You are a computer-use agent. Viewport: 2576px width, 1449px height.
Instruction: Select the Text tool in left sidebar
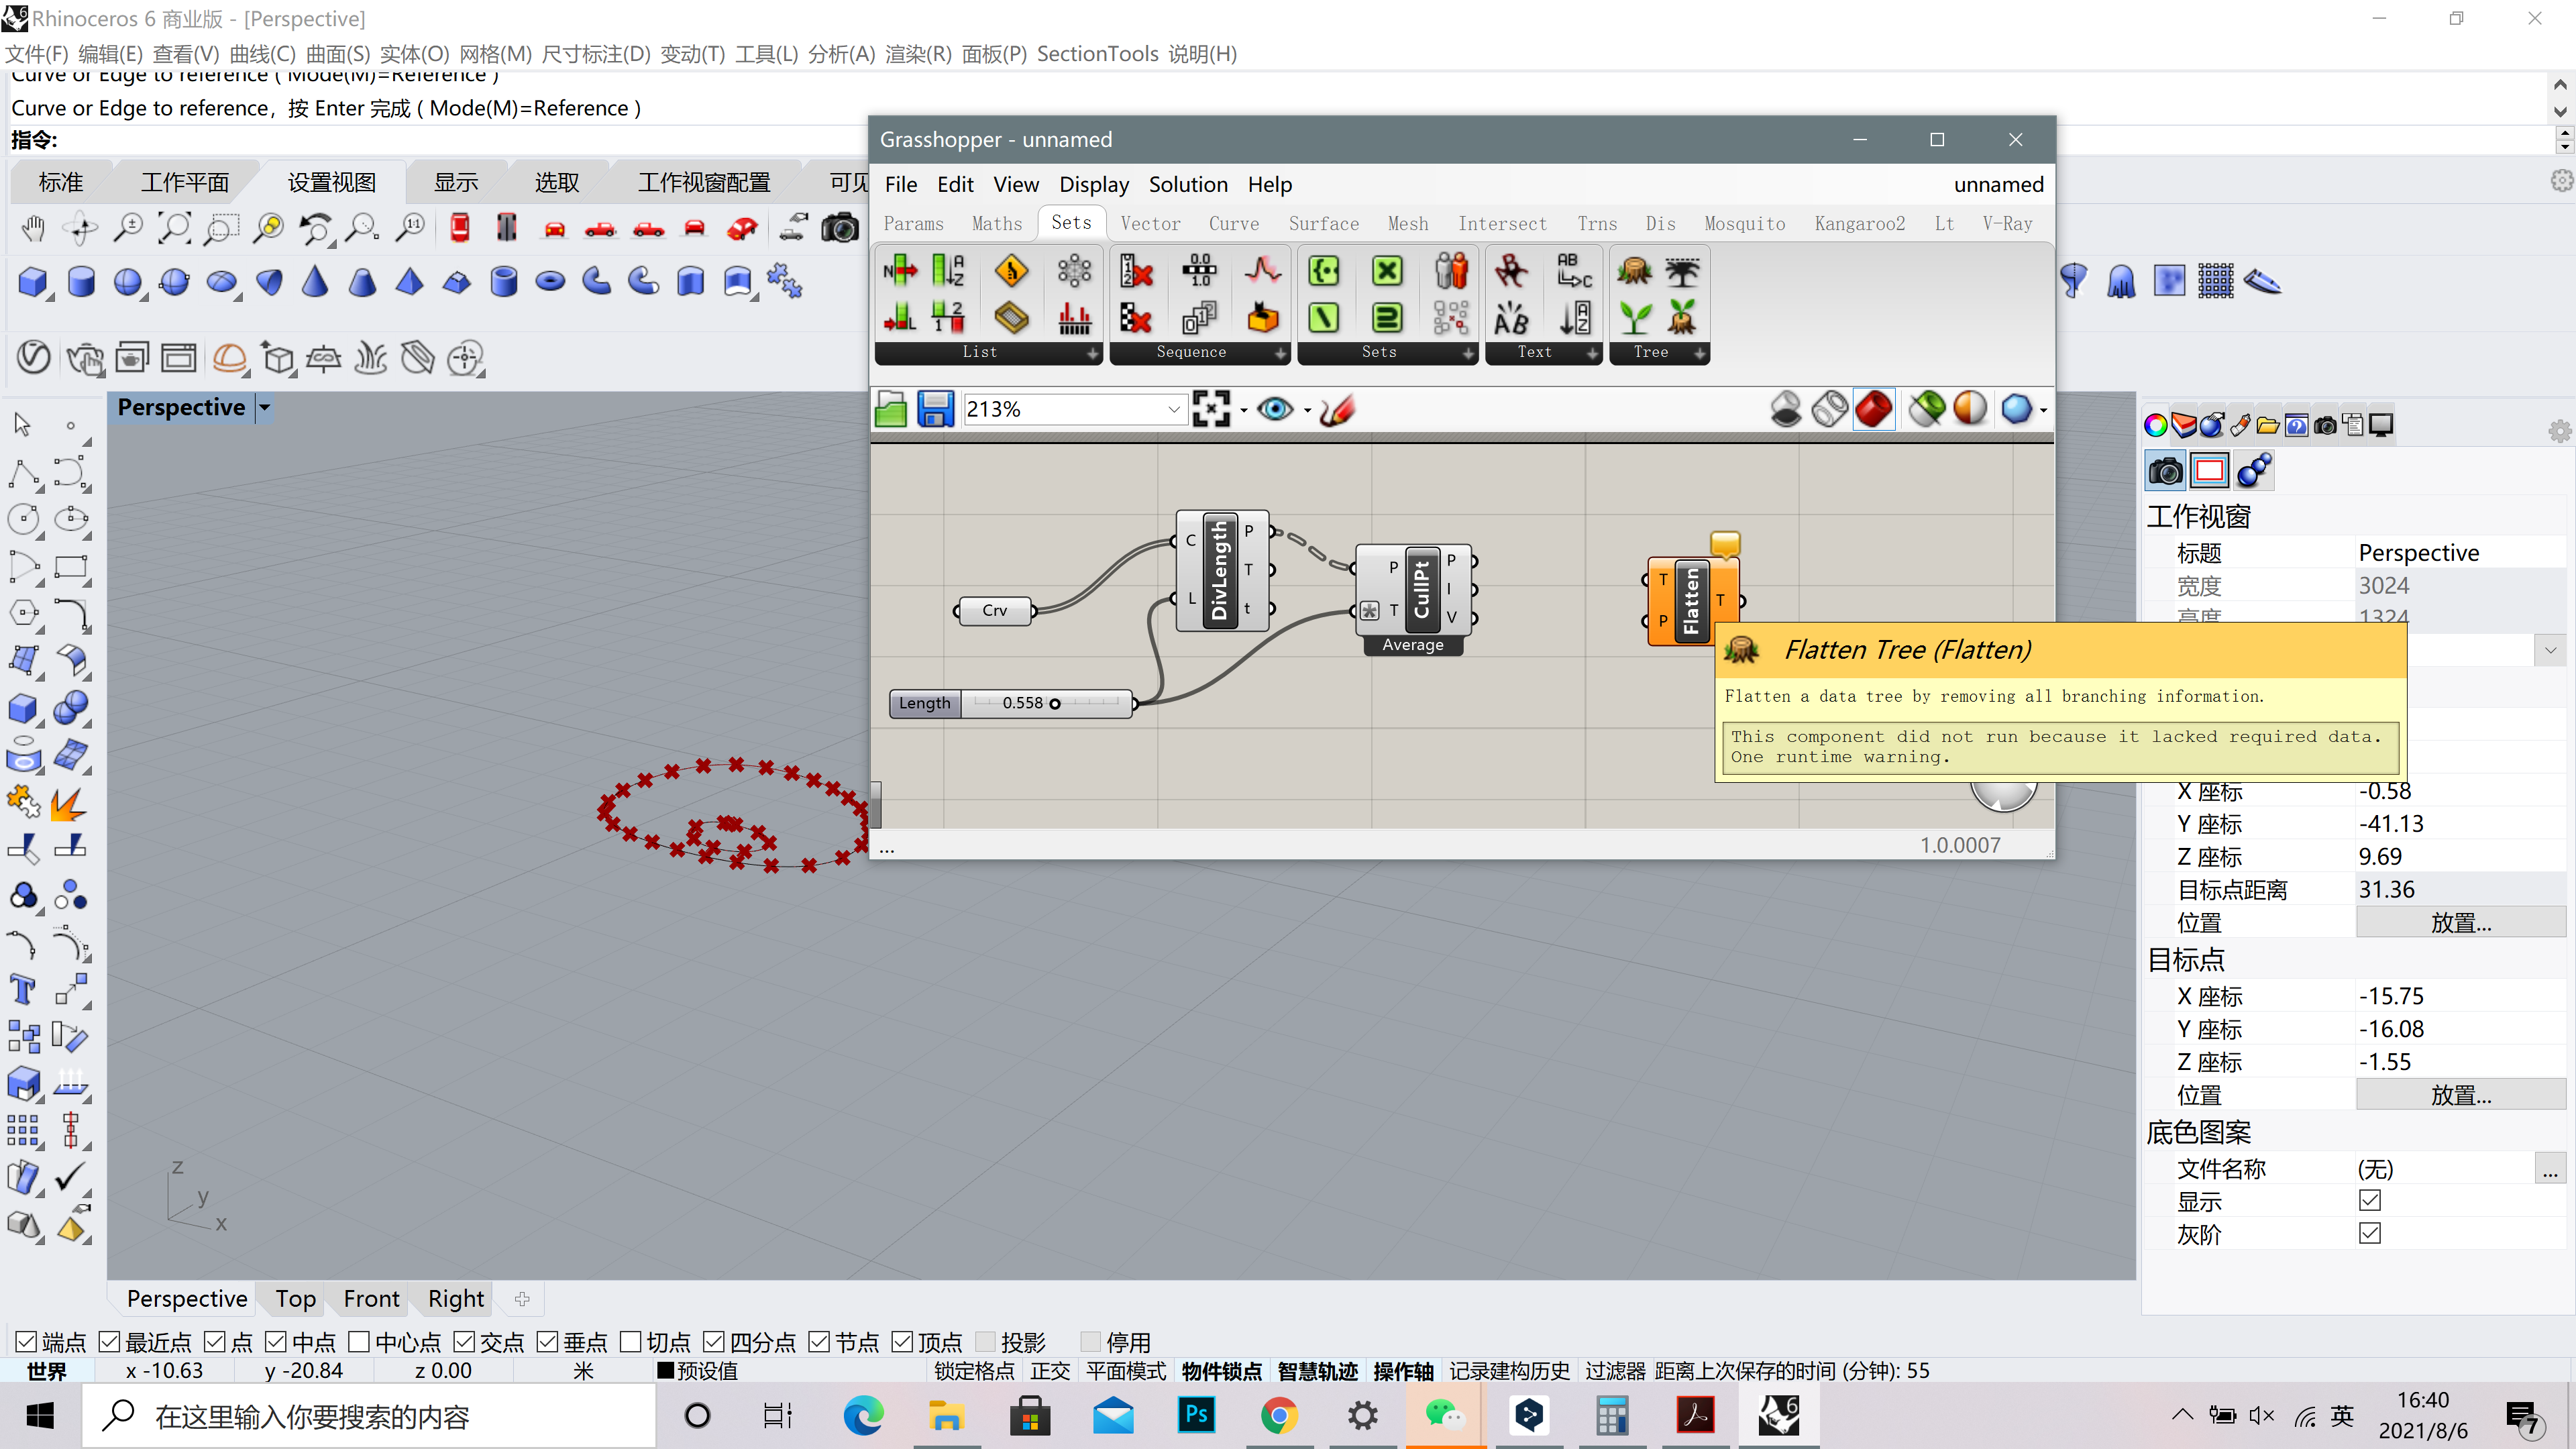tap(23, 990)
